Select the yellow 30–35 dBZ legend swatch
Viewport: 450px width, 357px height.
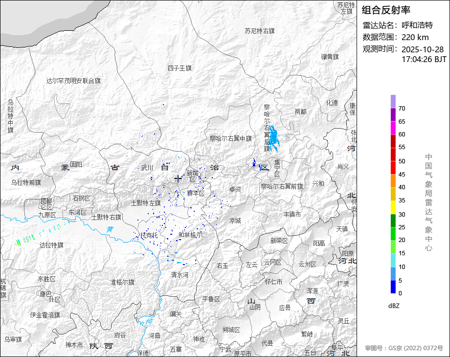click(393, 207)
